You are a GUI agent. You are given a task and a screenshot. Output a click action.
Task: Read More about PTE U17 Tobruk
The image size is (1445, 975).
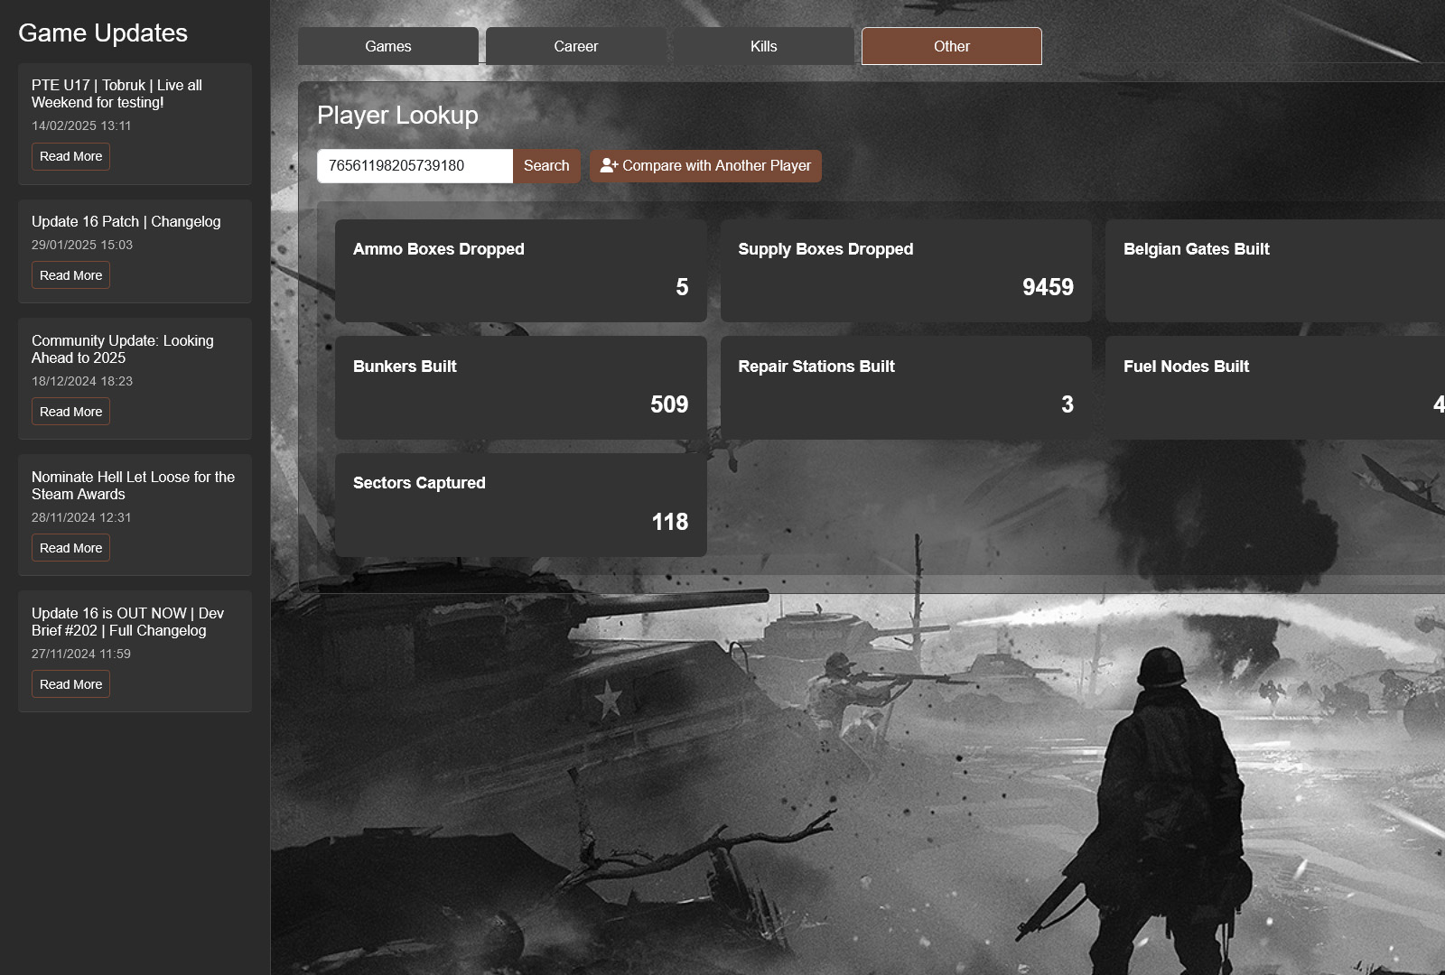click(x=70, y=156)
